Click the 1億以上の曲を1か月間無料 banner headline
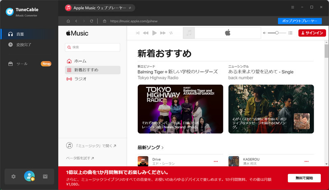The image size is (329, 190). (x=118, y=172)
